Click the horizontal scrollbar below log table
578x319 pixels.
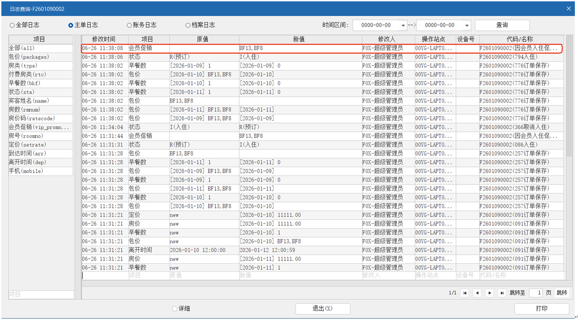click(323, 283)
